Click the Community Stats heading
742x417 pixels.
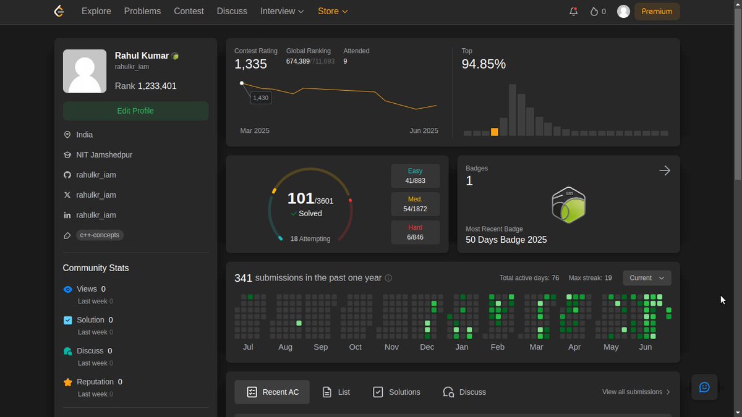96,268
